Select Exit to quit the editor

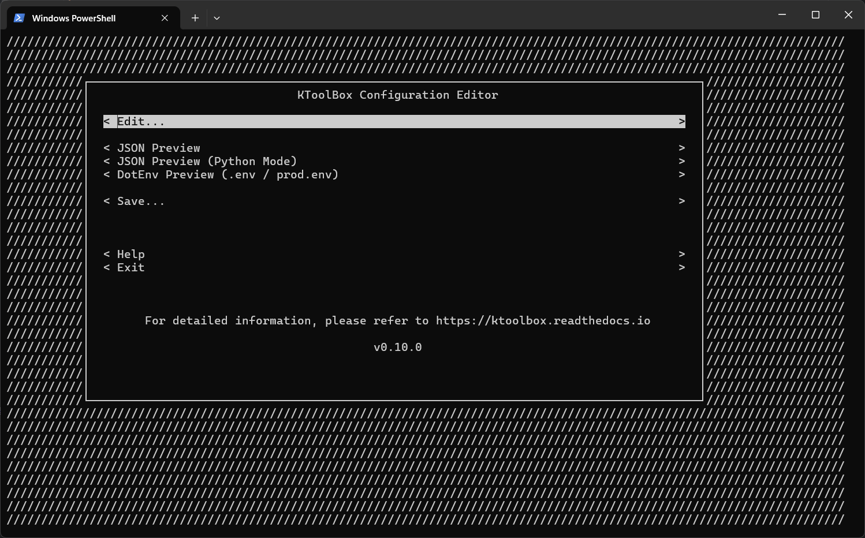131,267
